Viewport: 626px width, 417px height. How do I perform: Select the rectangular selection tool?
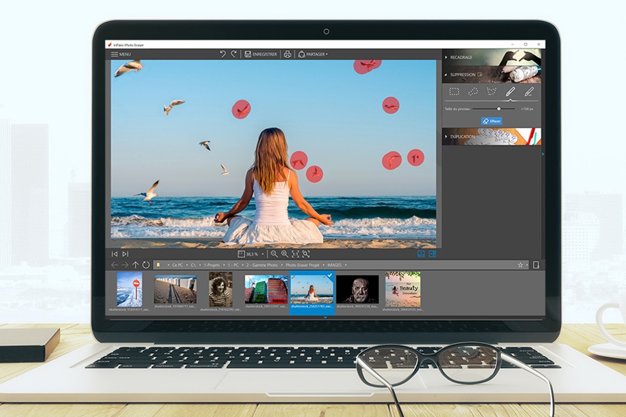(x=455, y=91)
